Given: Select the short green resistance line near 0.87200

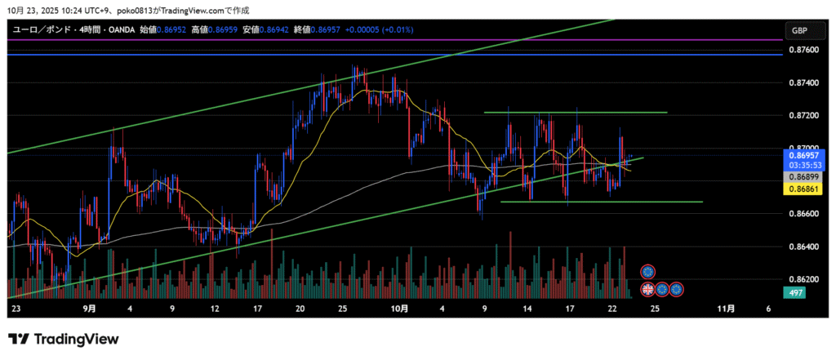Looking at the screenshot, I should click(576, 112).
